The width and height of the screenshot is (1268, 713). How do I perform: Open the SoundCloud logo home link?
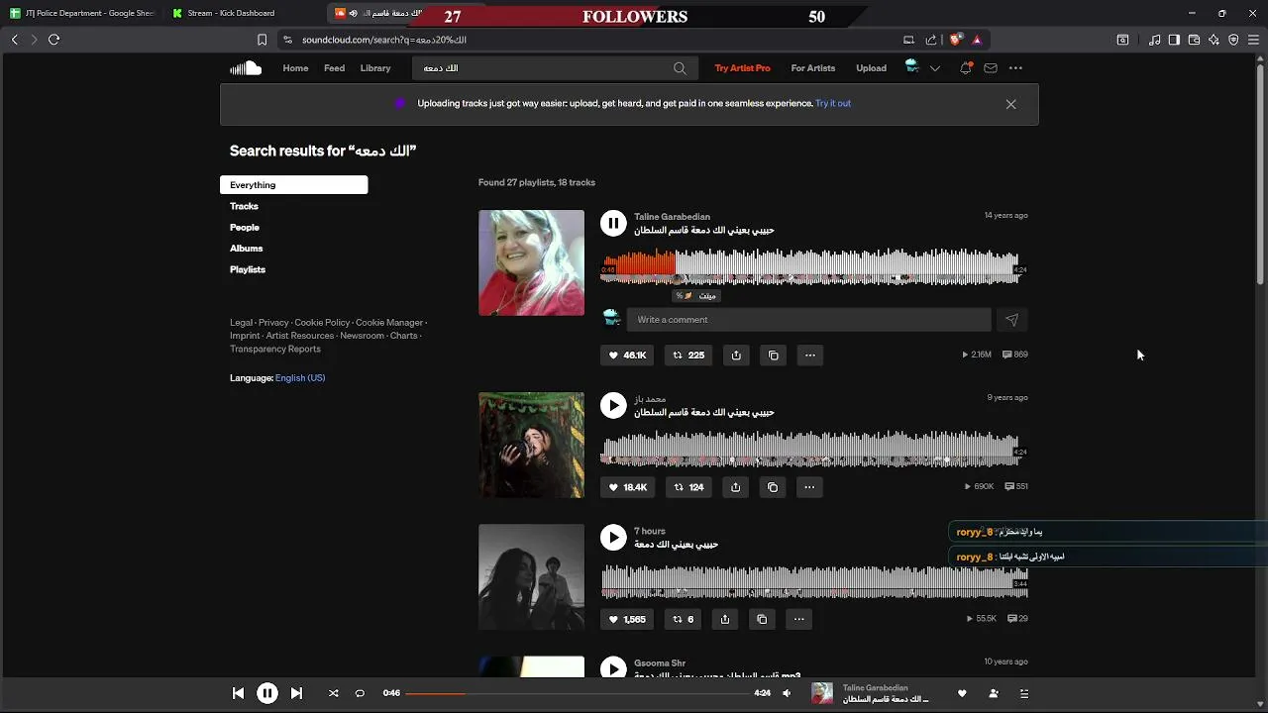coord(246,68)
